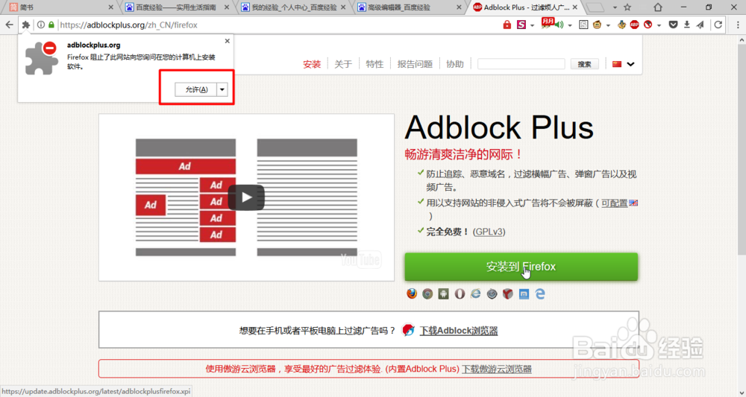Screen dimensions: 746x397
Task: Open the add-on puzzle notification icon
Action: coord(26,25)
